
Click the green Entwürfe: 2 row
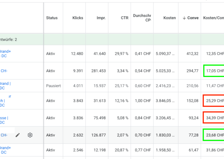[x=104, y=39]
